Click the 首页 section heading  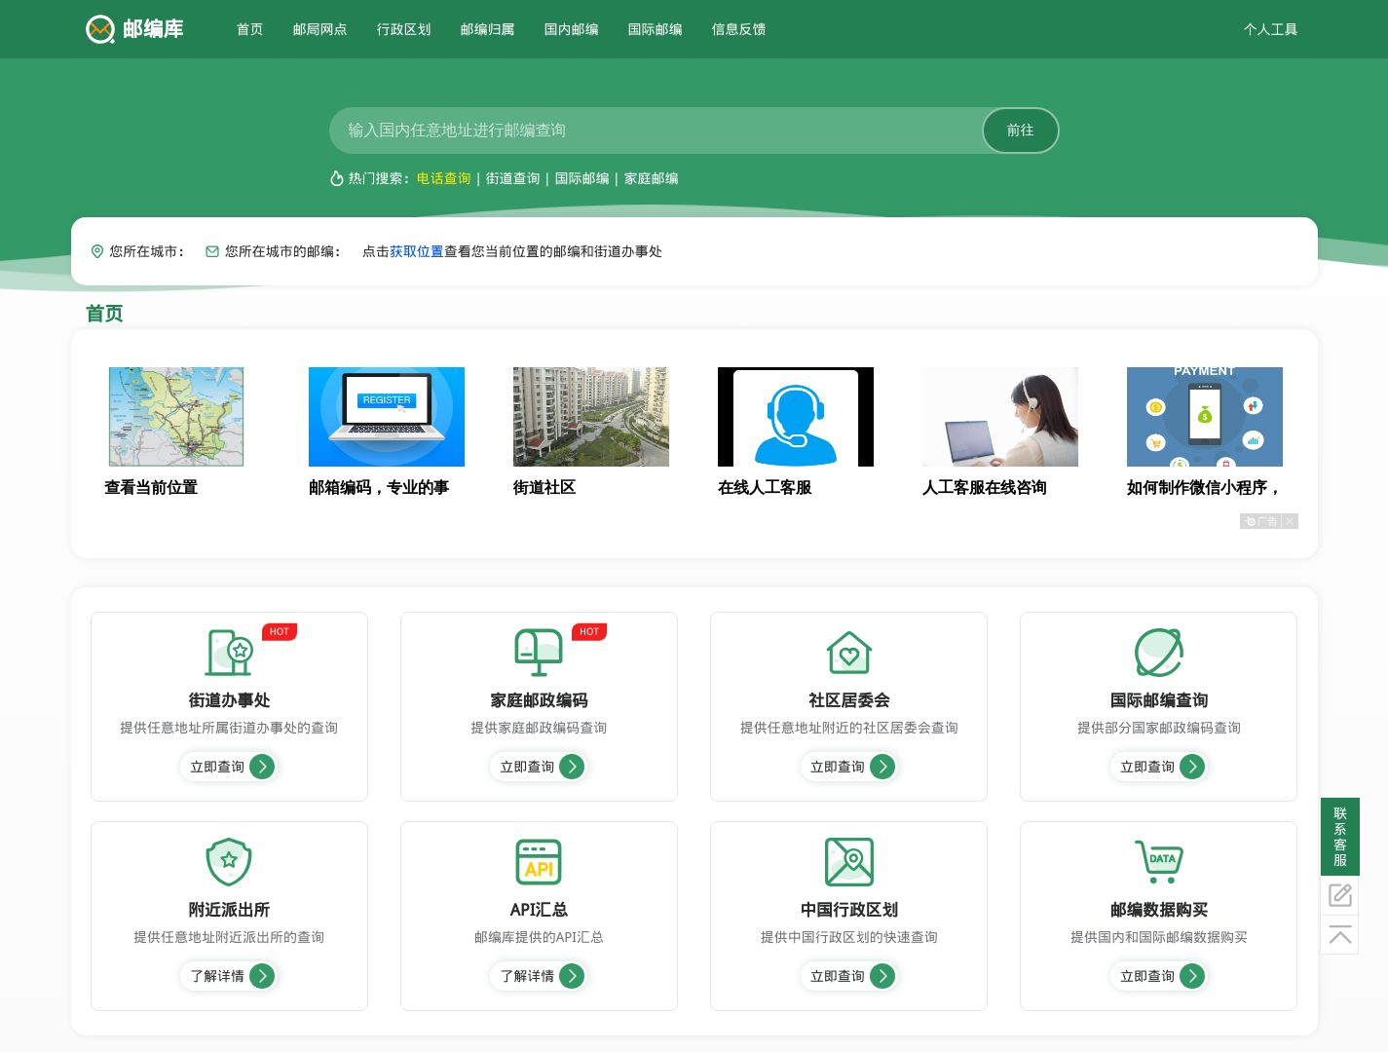tap(104, 314)
